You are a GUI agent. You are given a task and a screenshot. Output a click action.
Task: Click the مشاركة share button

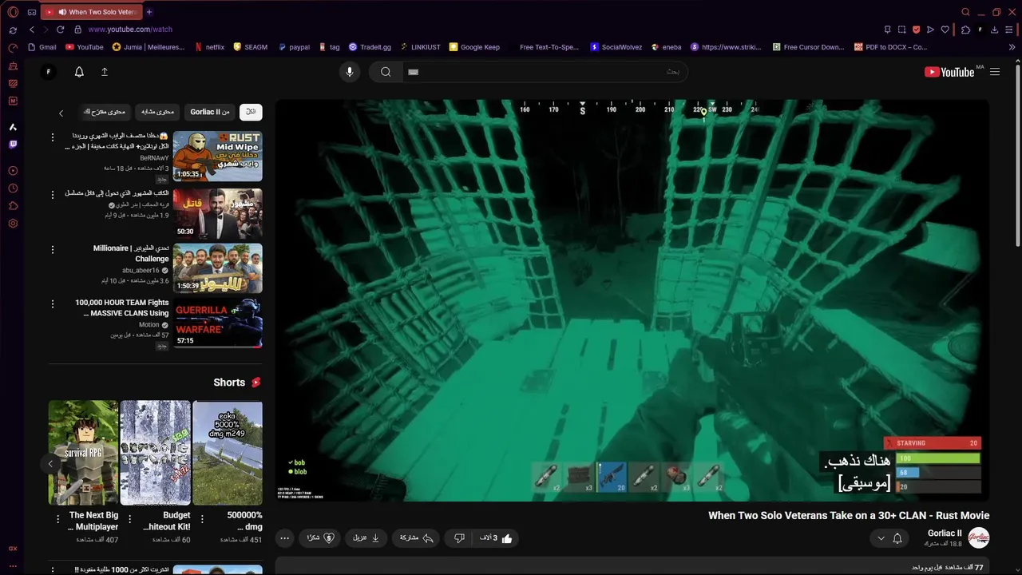coord(417,538)
